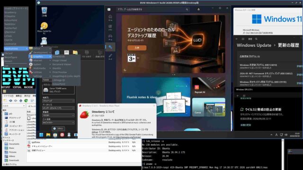Viewport: 303px width, 170px height.
Task: Open the page size dropdown in scanner panel
Action: click(x=58, y=108)
